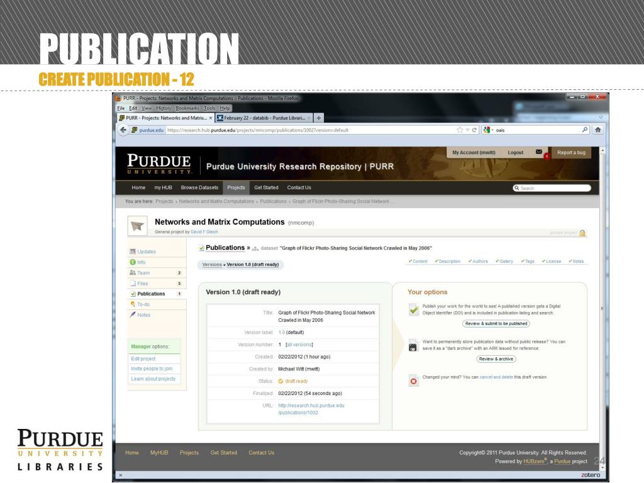Click the search magnifier in Google search box
The height and width of the screenshot is (483, 644).
pos(584,130)
